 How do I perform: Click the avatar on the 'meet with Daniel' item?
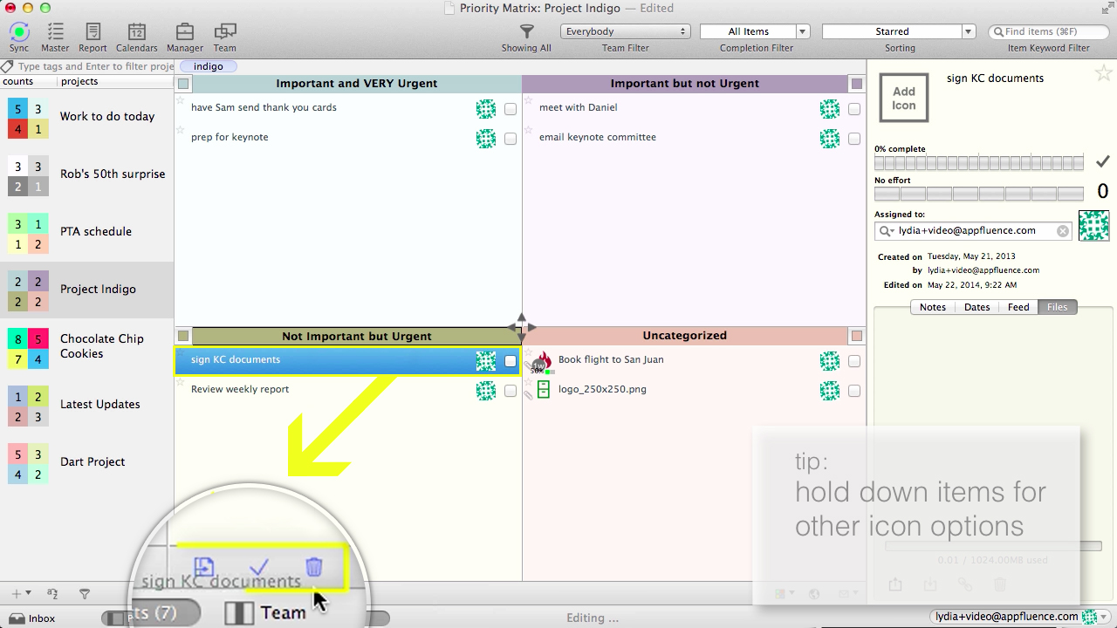[830, 109]
